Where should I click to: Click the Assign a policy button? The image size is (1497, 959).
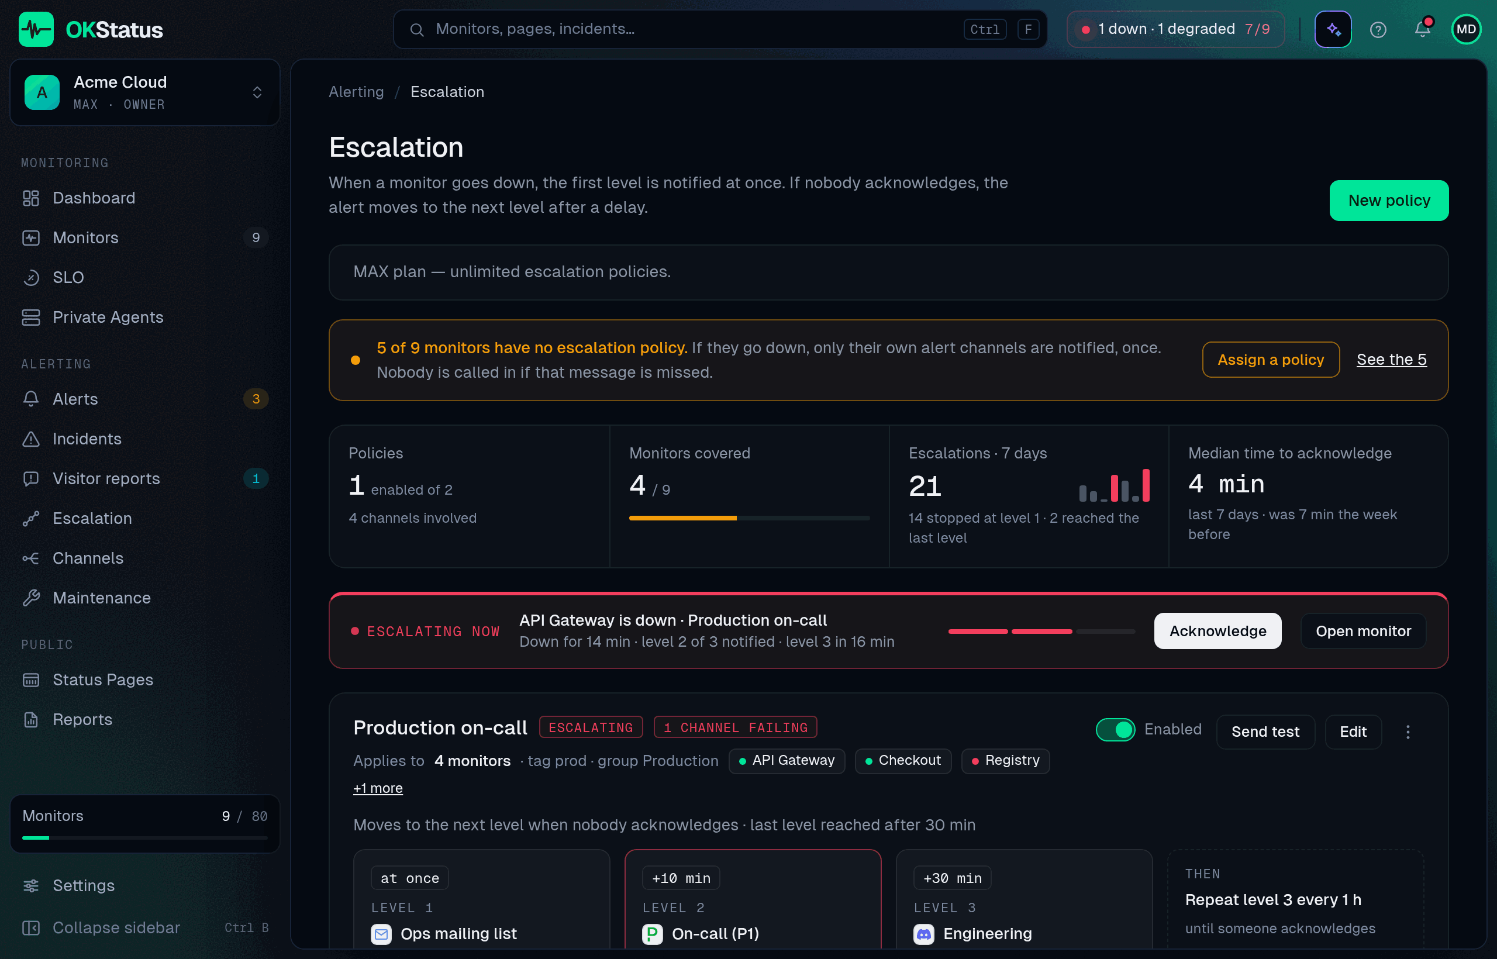[1270, 360]
